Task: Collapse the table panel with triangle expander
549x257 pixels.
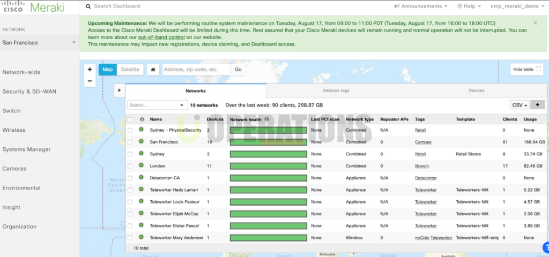Action: click(x=120, y=90)
